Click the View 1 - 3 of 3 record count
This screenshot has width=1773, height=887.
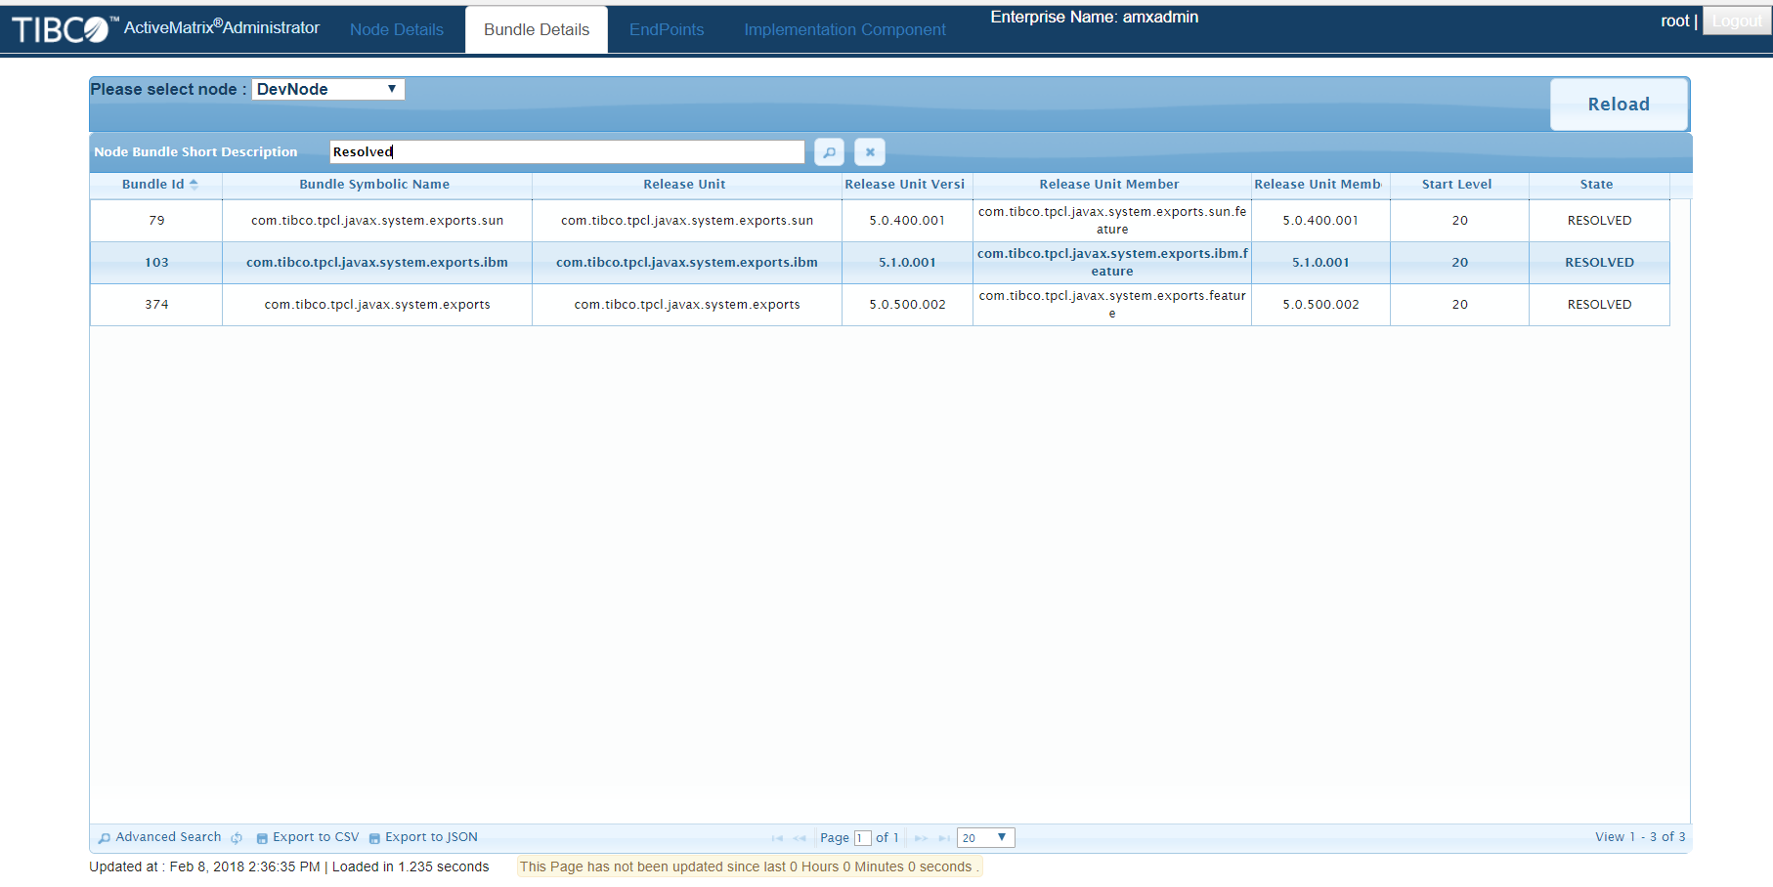1640,837
